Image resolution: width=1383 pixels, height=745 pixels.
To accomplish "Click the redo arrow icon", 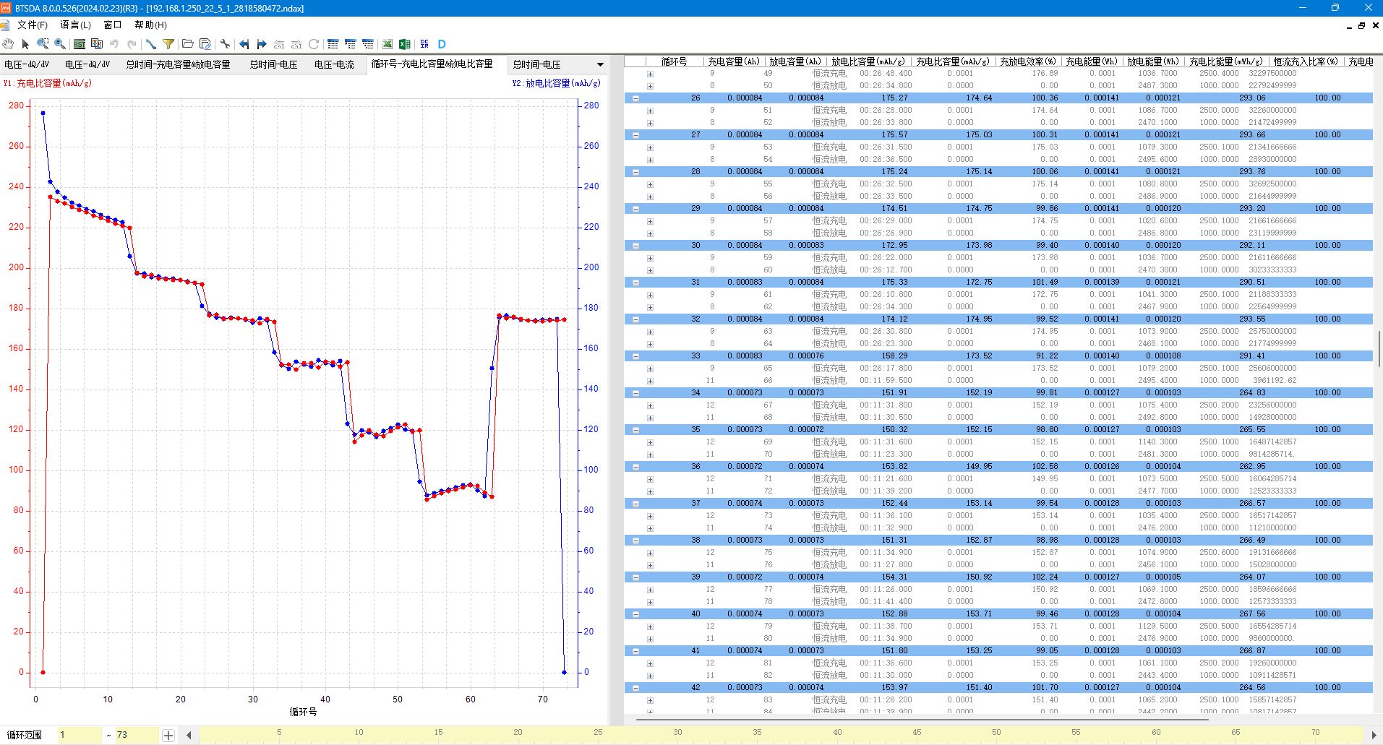I will point(132,44).
